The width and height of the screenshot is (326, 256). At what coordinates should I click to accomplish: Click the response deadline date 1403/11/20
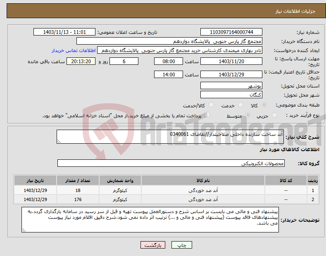pyautogui.click(x=231, y=61)
